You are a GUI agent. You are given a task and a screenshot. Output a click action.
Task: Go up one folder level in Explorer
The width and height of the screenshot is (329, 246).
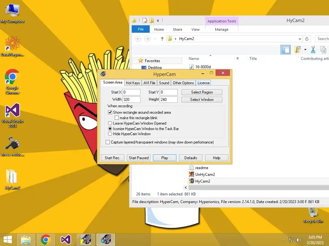(162, 39)
